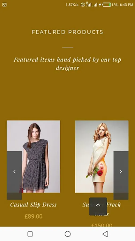This screenshot has height=241, width=135.
Task: Select the £89.00 price label
Action: (x=34, y=216)
